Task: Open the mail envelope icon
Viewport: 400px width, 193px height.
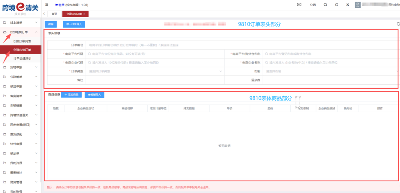Action: 299,5
